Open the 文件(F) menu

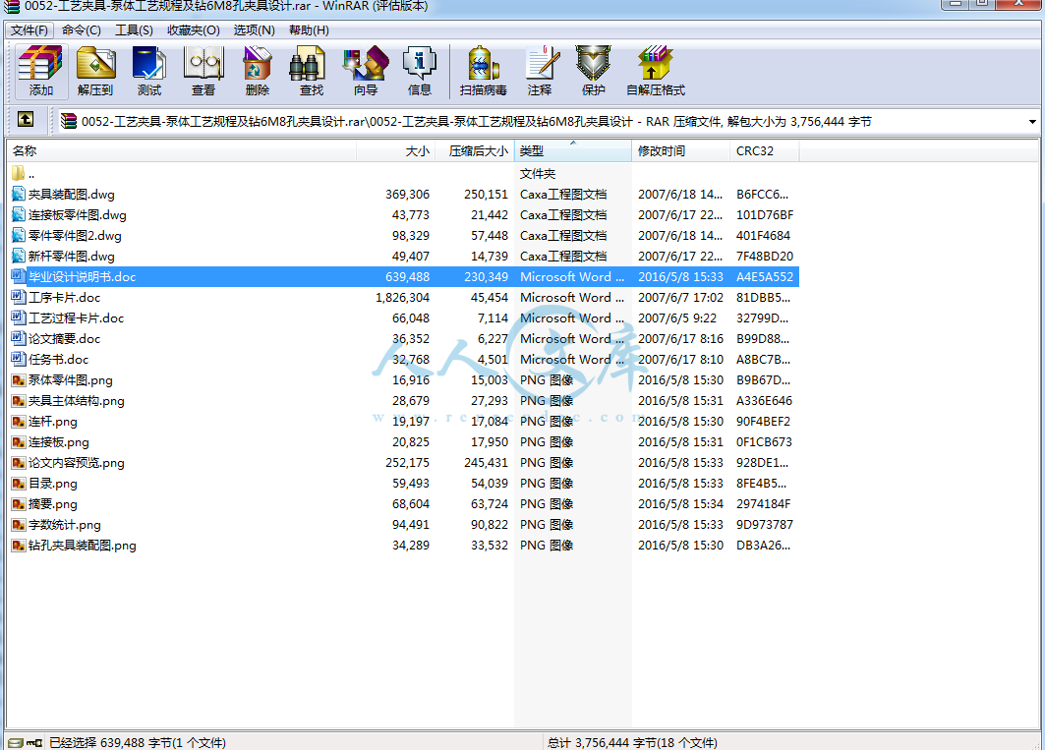click(x=29, y=30)
